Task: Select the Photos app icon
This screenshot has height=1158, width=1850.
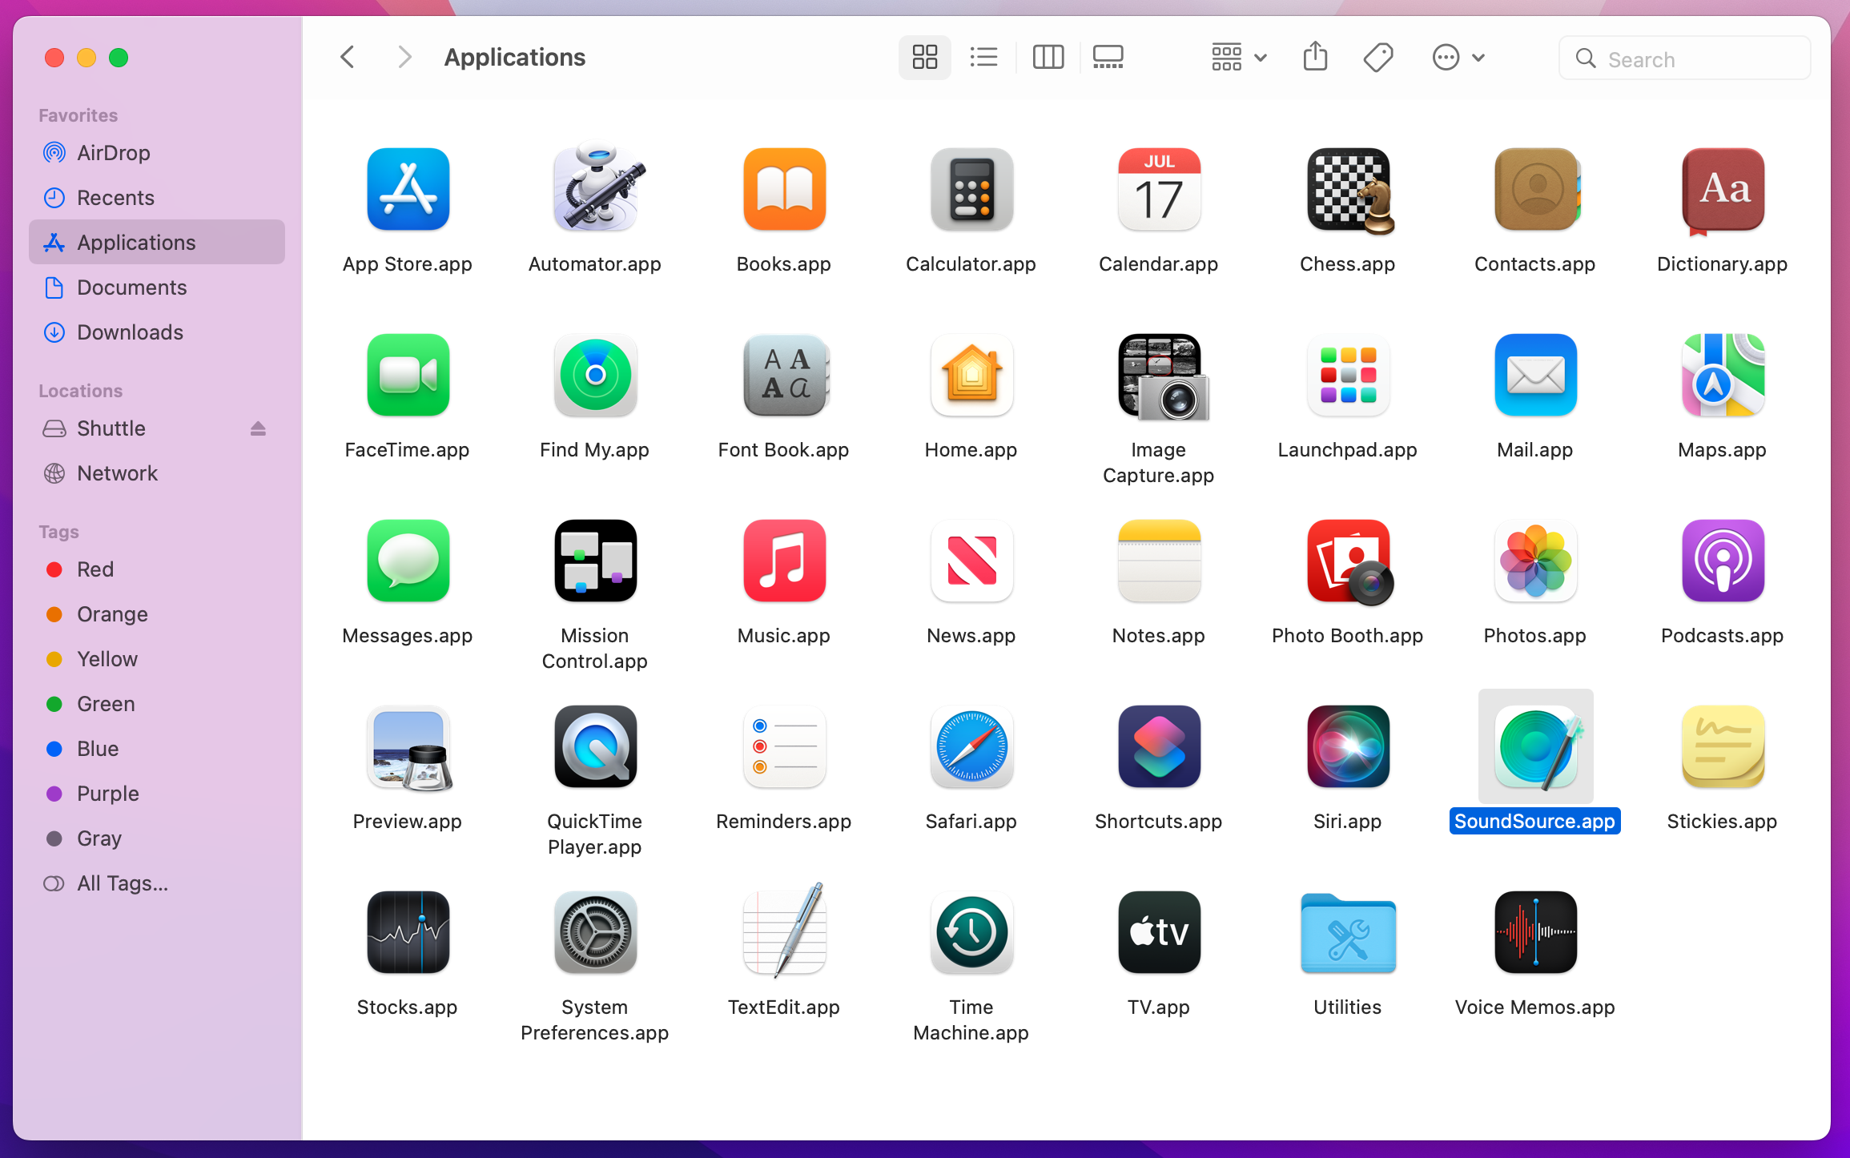Action: pos(1535,561)
